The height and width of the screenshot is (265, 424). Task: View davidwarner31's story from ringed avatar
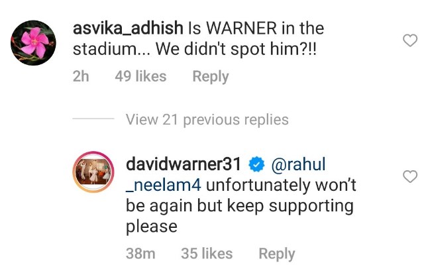[x=93, y=172]
